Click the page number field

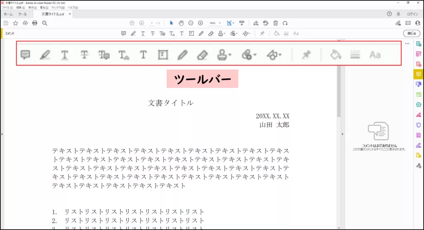tap(152, 23)
